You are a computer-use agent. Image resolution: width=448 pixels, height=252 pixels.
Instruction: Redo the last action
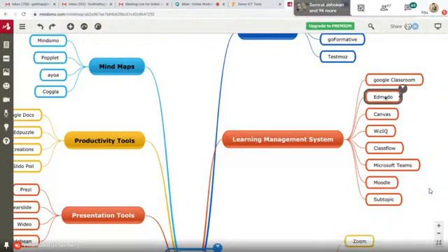coord(52,27)
